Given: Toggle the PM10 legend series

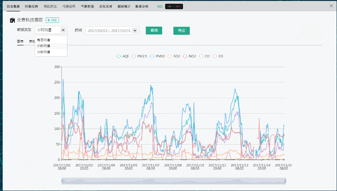Looking at the screenshot, I should 157,56.
